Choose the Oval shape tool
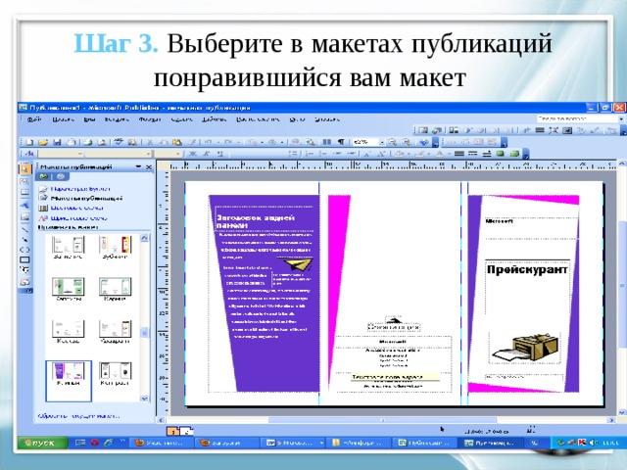Image resolution: width=627 pixels, height=470 pixels. click(24, 250)
